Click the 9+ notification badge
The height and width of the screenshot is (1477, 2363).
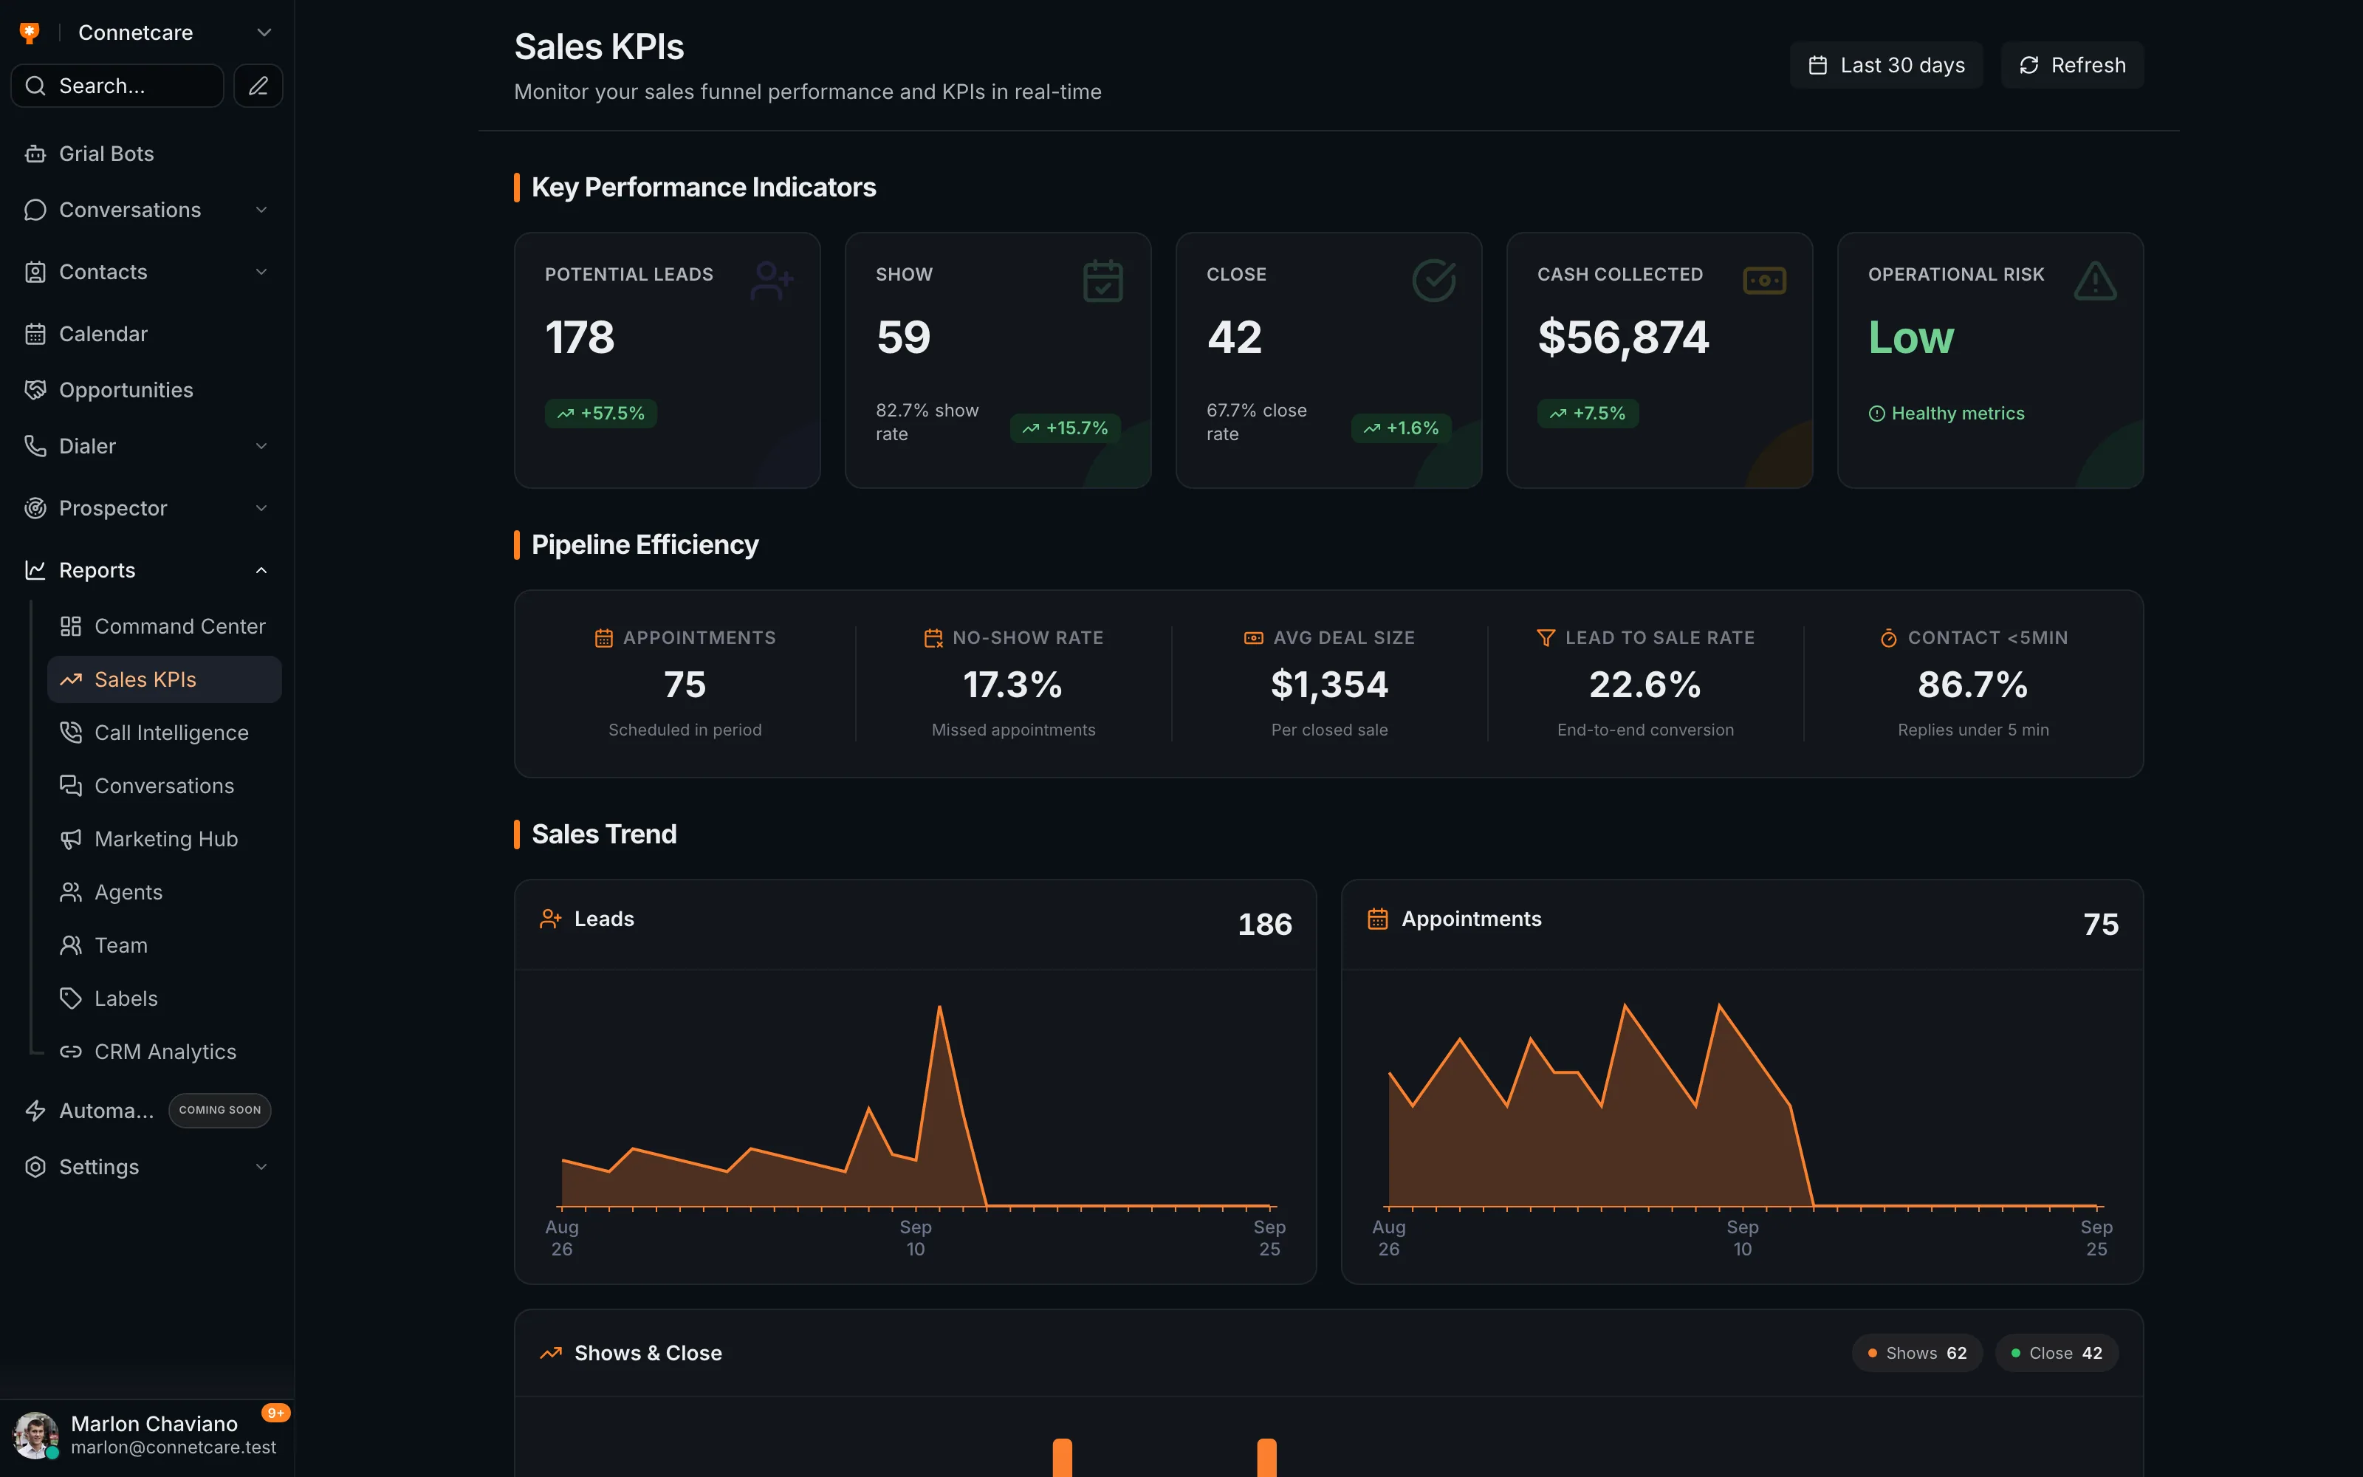click(276, 1413)
